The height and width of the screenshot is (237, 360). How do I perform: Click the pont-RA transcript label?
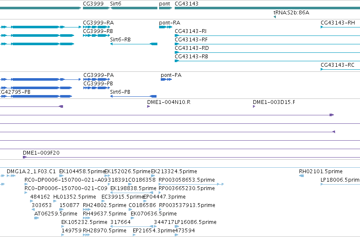tap(170, 23)
